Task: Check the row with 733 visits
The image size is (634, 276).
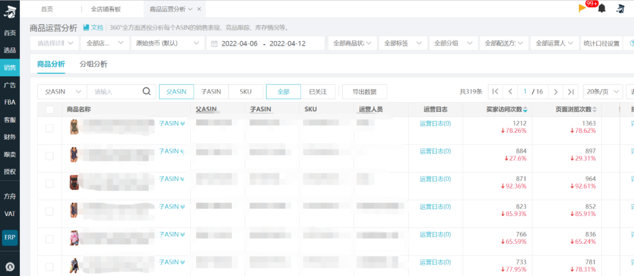Action: pyautogui.click(x=49, y=267)
